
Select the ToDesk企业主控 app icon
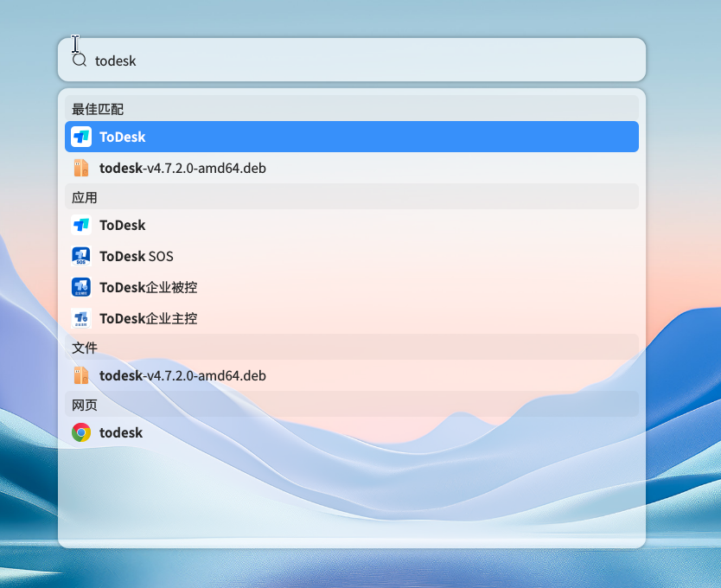click(81, 318)
